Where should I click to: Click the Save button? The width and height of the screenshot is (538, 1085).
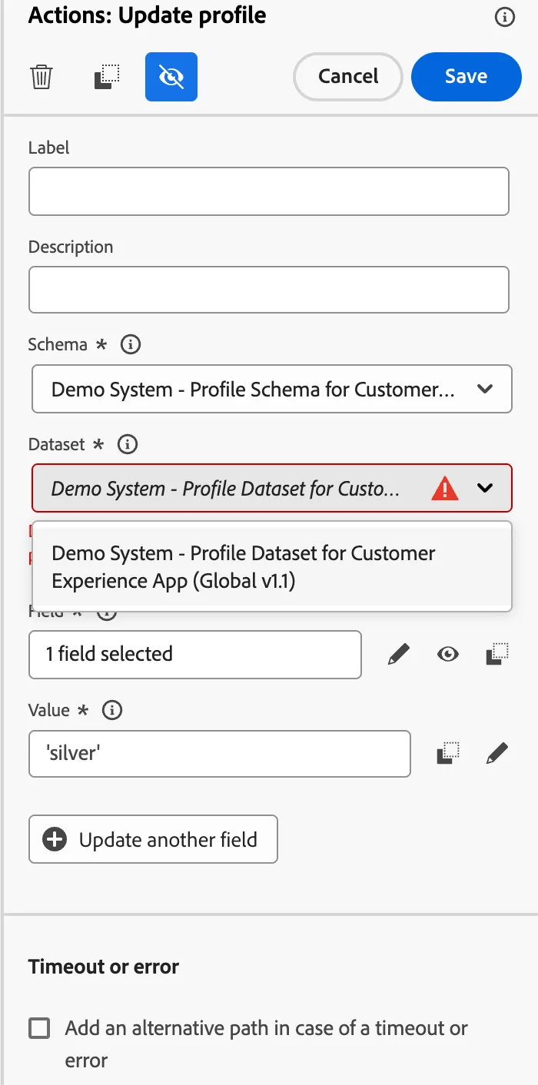click(x=467, y=77)
